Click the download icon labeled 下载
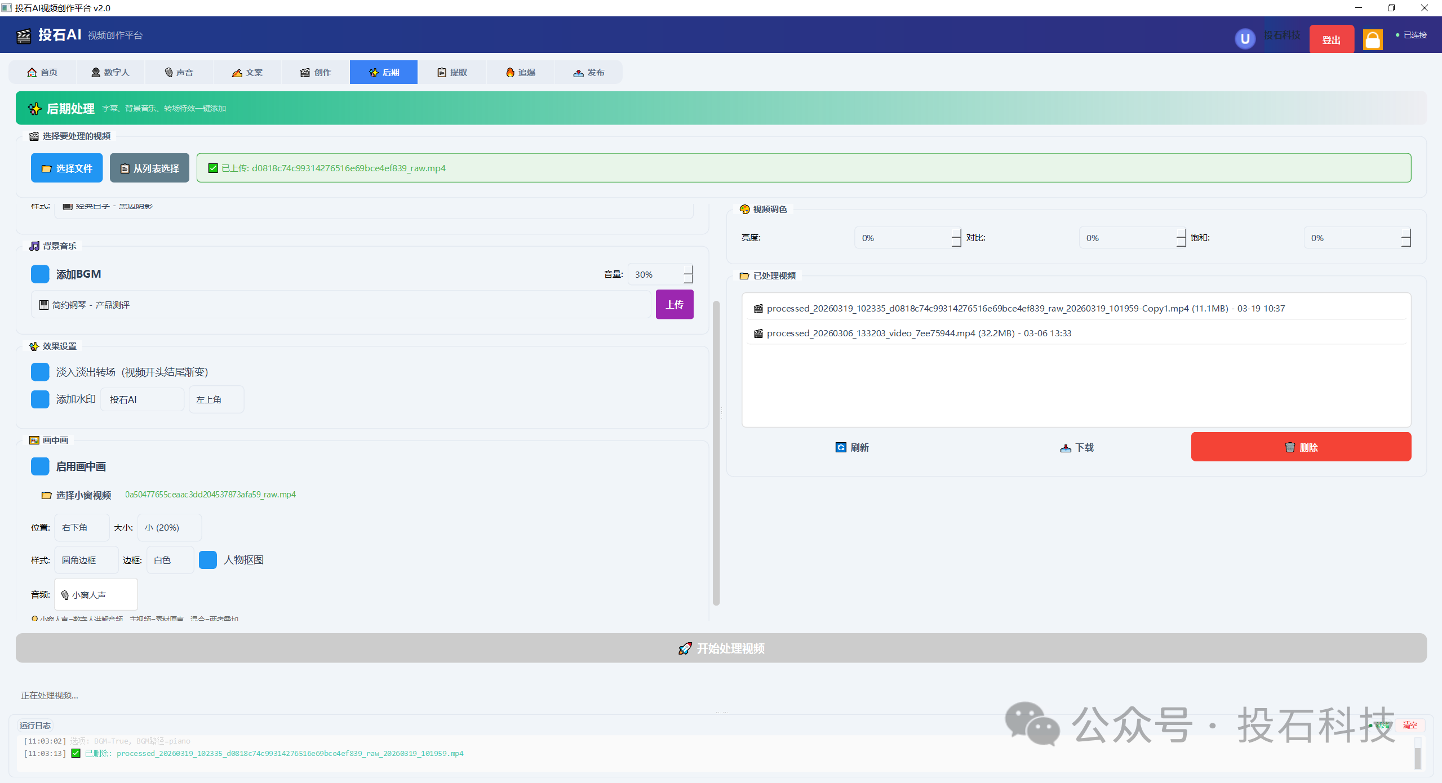1442x783 pixels. [1065, 448]
